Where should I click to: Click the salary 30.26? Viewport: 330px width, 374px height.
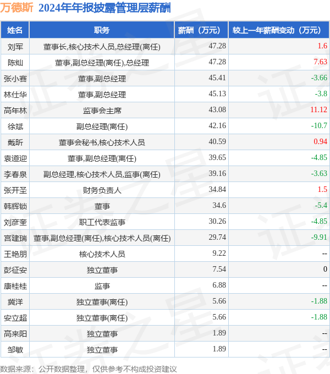point(217,221)
